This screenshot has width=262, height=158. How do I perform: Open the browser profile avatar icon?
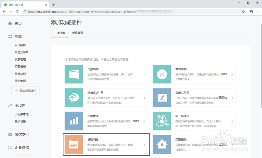point(251,12)
